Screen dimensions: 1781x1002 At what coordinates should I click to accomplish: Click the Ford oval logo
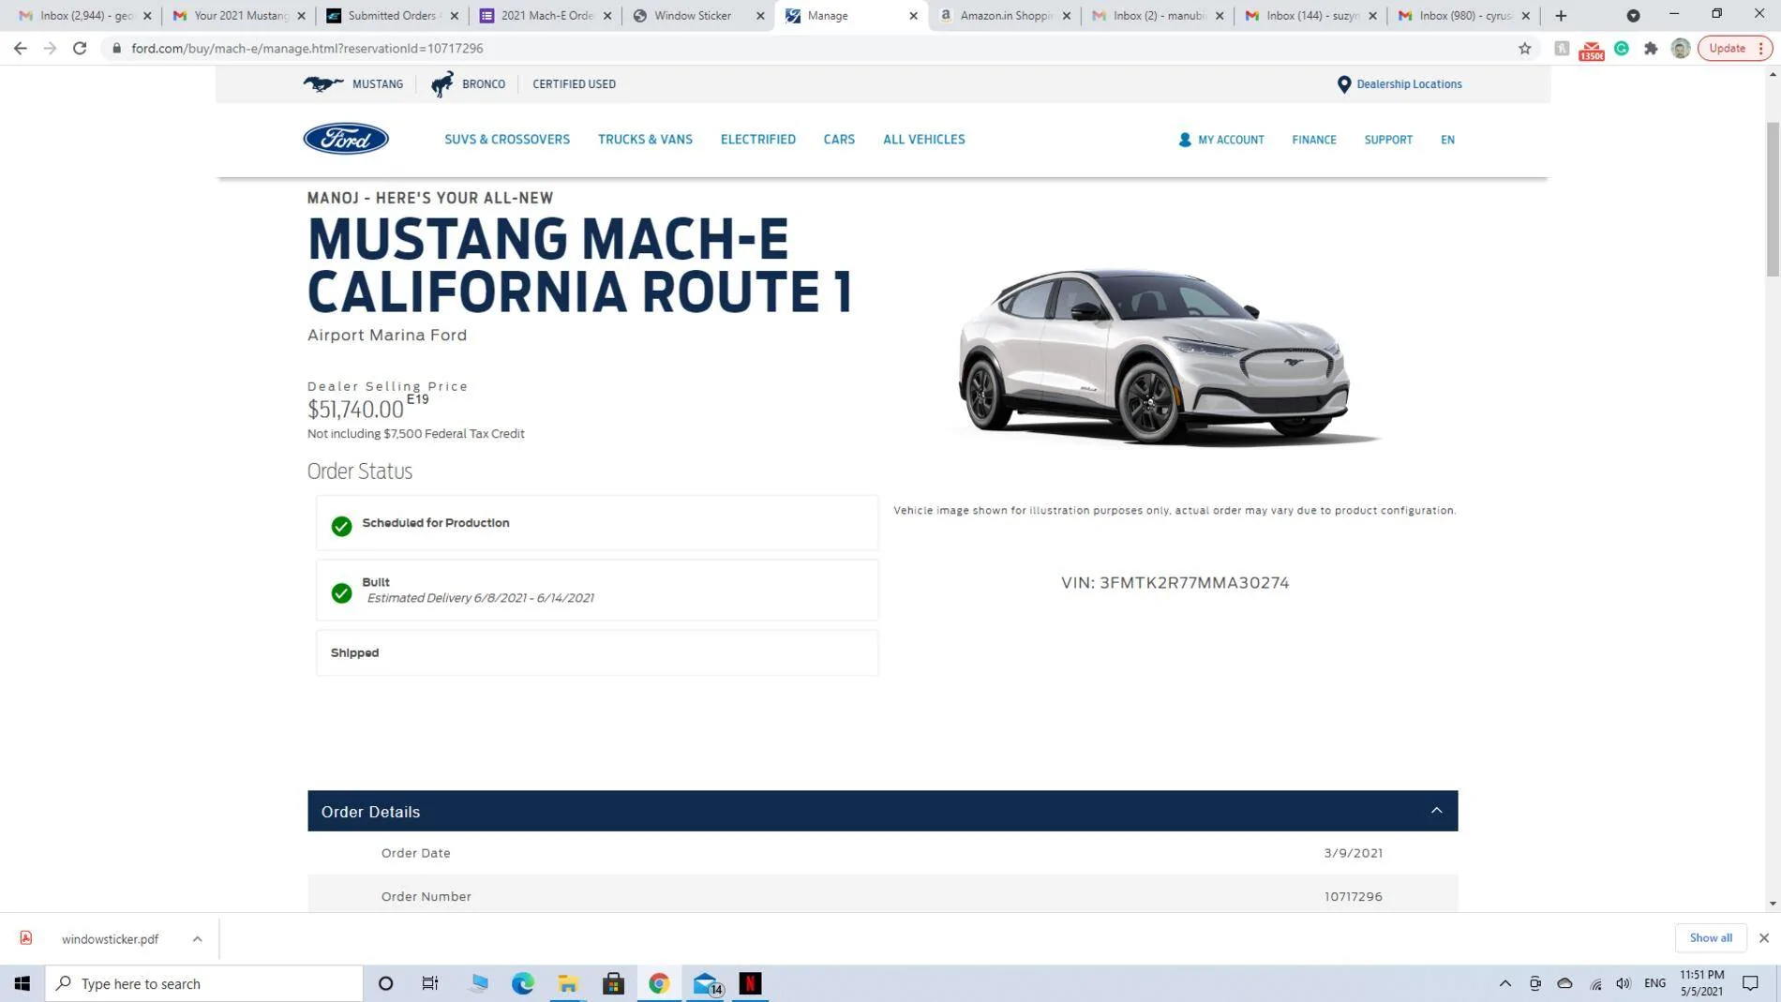pos(345,139)
